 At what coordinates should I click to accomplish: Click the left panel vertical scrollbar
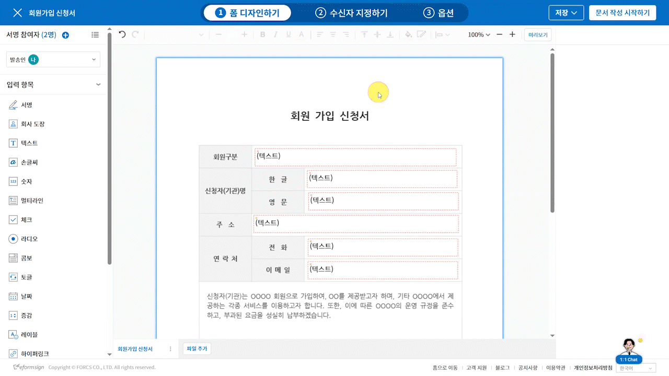click(109, 149)
